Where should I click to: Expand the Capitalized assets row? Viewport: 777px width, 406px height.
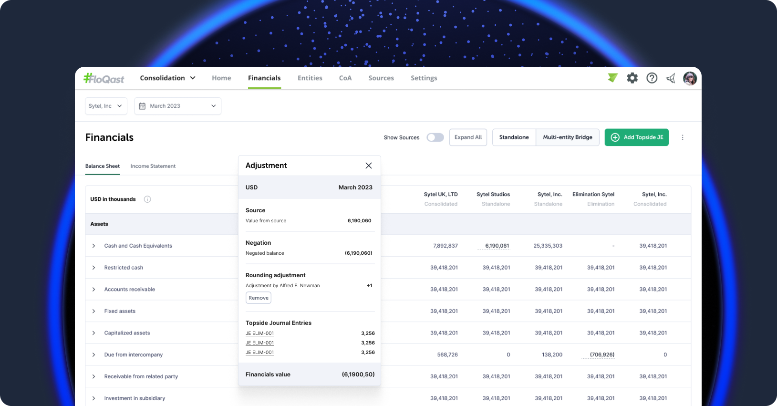(93, 333)
